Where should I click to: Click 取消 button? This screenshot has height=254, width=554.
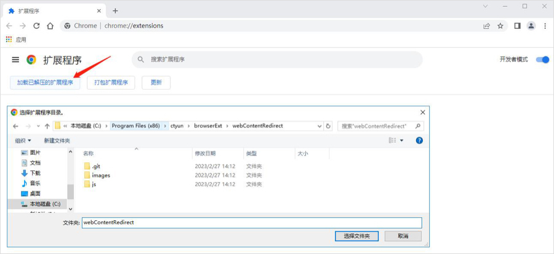tap(403, 236)
